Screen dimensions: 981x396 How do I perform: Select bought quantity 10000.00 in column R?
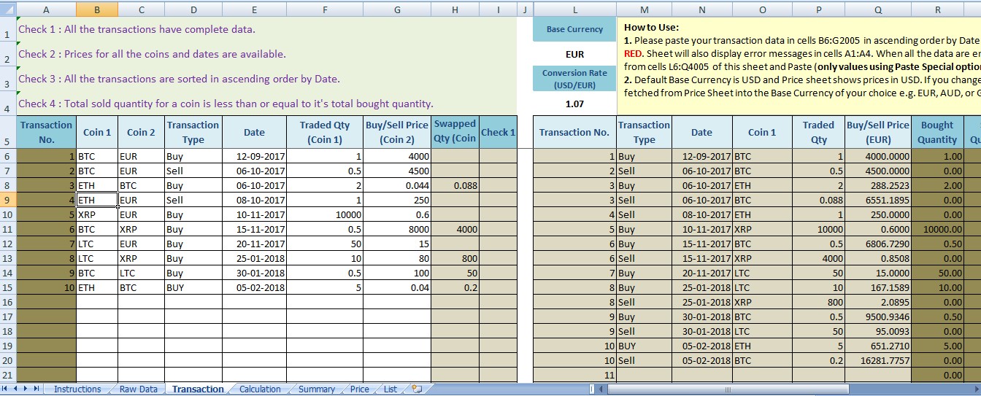point(937,229)
